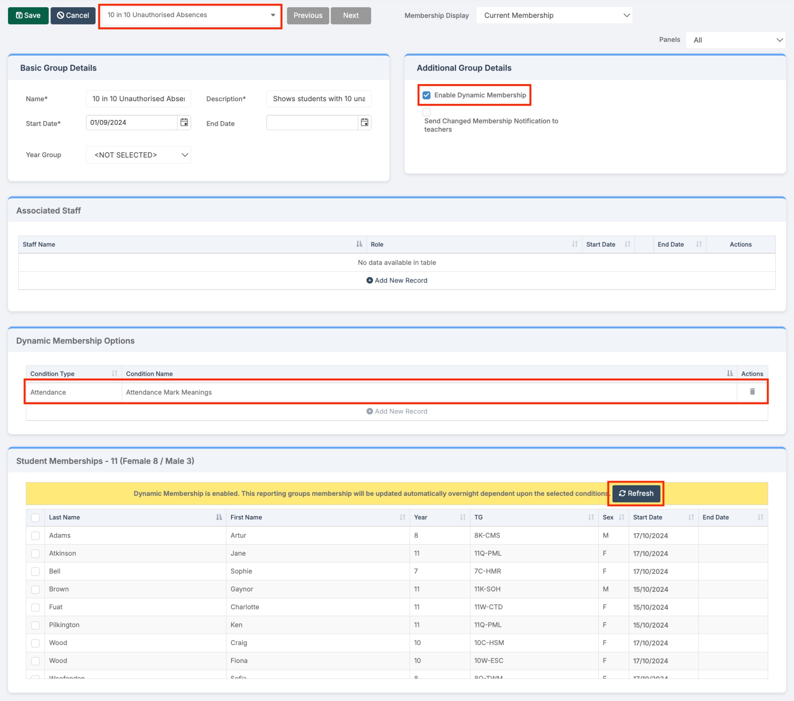Open the Year Group dropdown
The height and width of the screenshot is (701, 794).
138,155
